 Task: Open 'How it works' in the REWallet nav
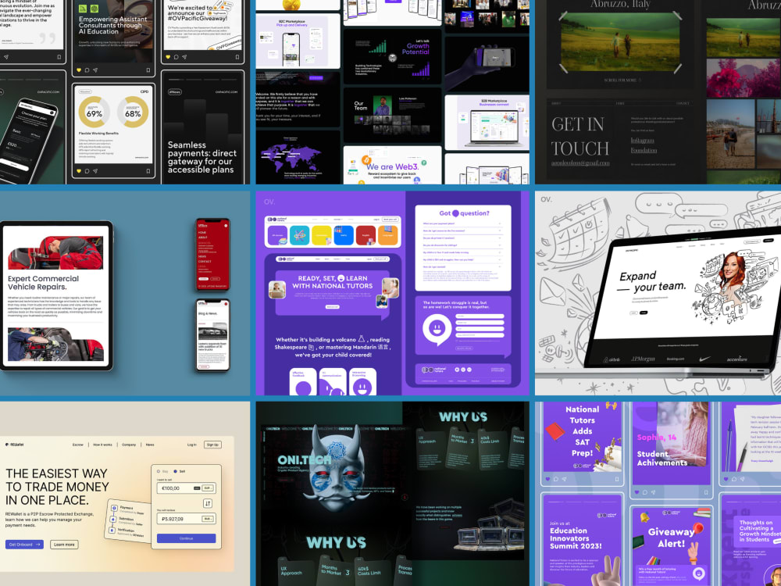coord(102,445)
